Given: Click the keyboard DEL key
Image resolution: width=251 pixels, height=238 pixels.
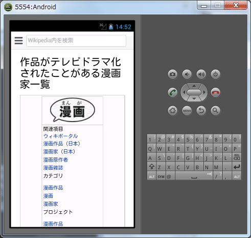Looking at the screenshot, I should coord(237,157).
